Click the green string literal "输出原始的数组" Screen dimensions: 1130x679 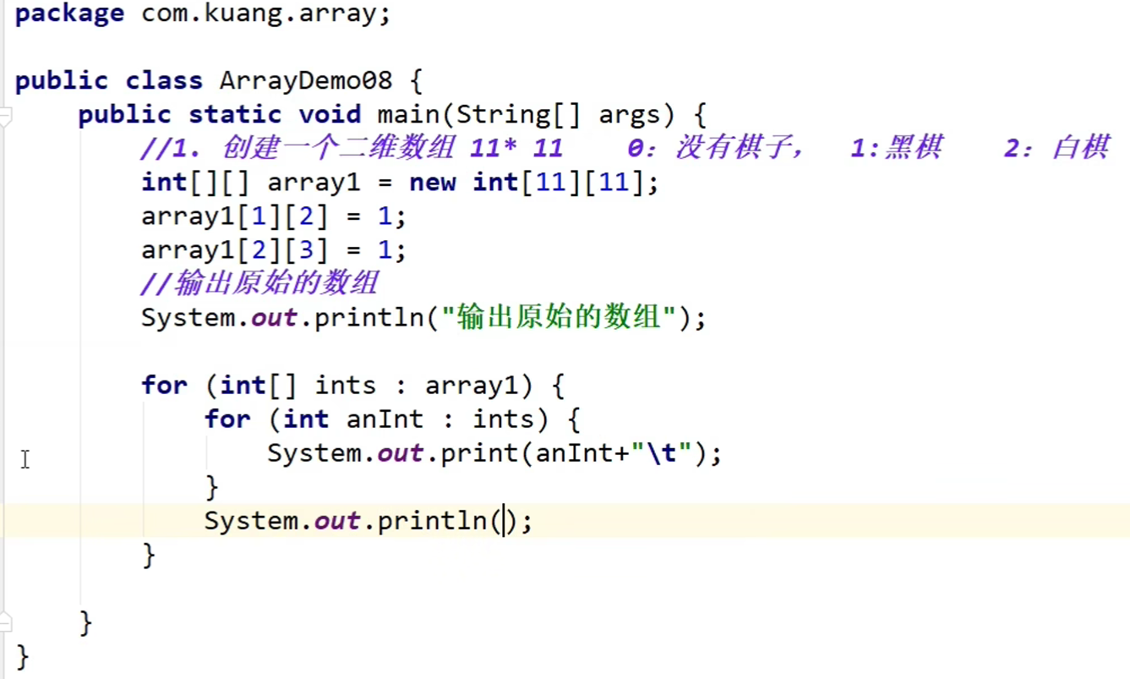pos(560,318)
